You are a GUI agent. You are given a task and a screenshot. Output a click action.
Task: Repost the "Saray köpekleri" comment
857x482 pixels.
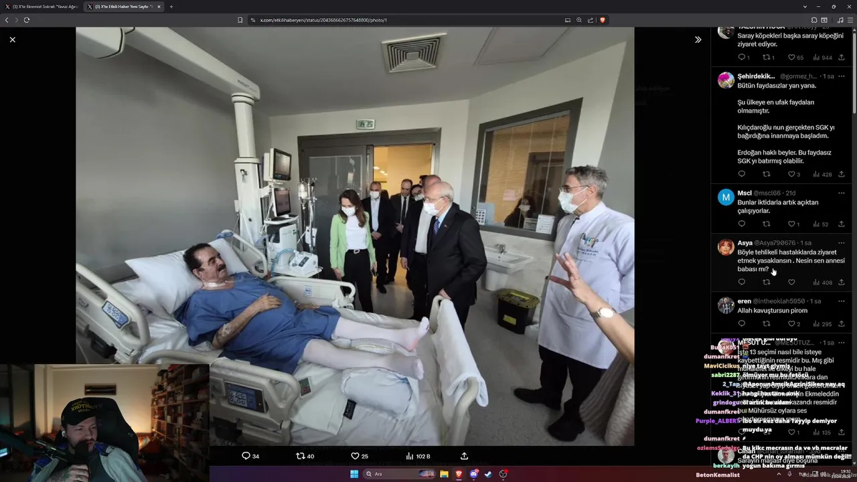[x=769, y=58]
